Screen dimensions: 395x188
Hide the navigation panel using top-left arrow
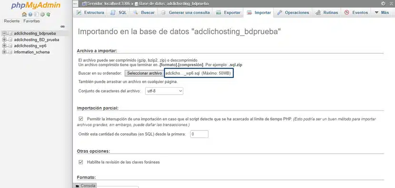75,3
